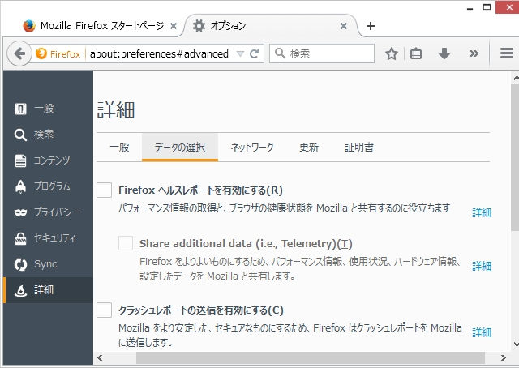Open the downloads arrow icon
The image size is (519, 368).
click(x=444, y=53)
